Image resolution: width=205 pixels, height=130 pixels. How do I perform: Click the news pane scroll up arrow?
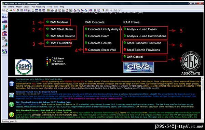click(x=202, y=79)
